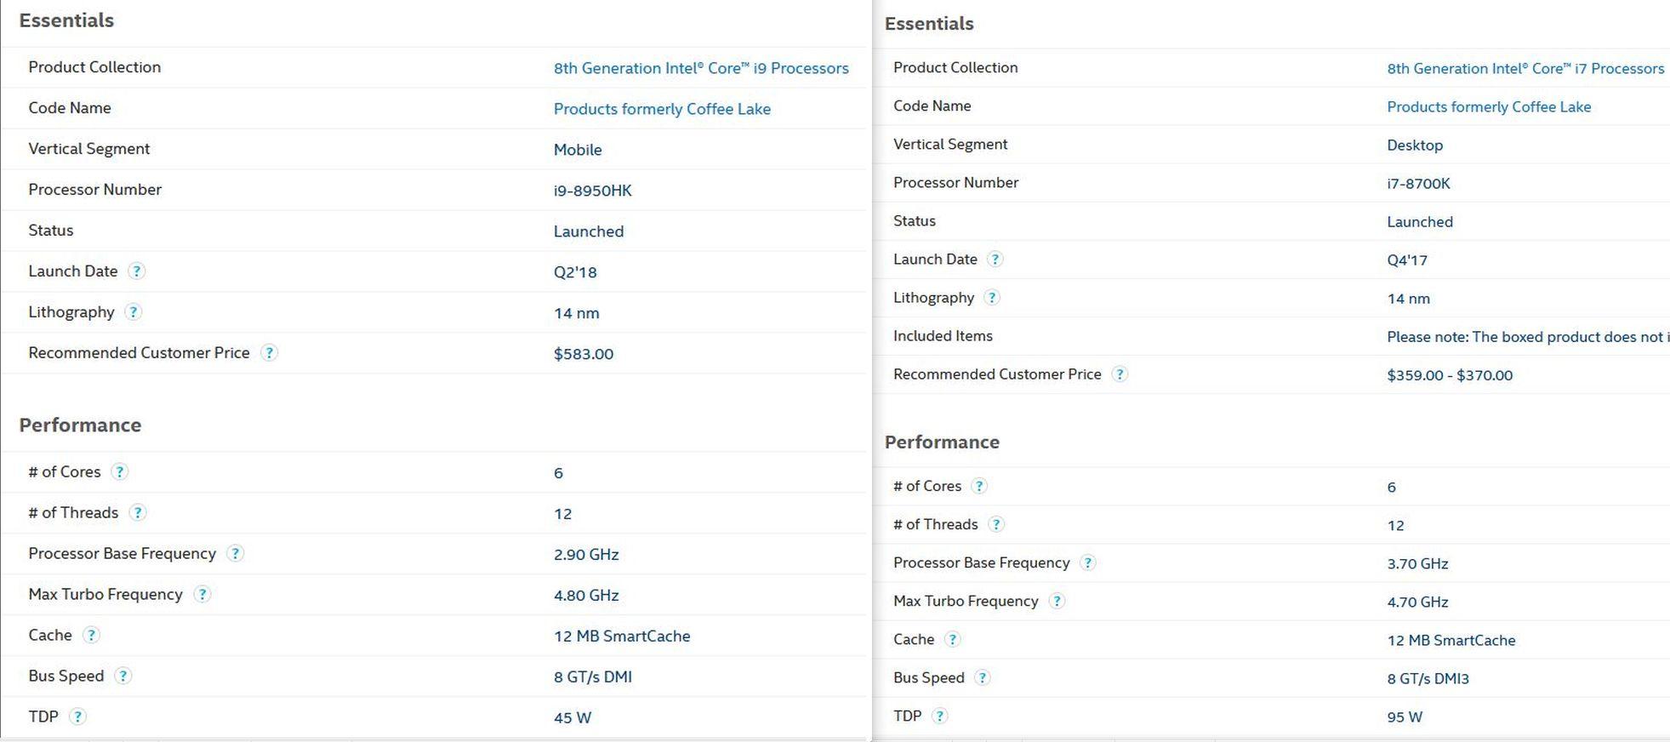The image size is (1670, 742).
Task: Click the help icon beside the $583.00 price row
Action: tap(269, 353)
